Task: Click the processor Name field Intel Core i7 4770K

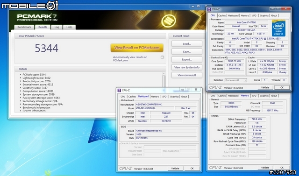Action: click(246, 22)
